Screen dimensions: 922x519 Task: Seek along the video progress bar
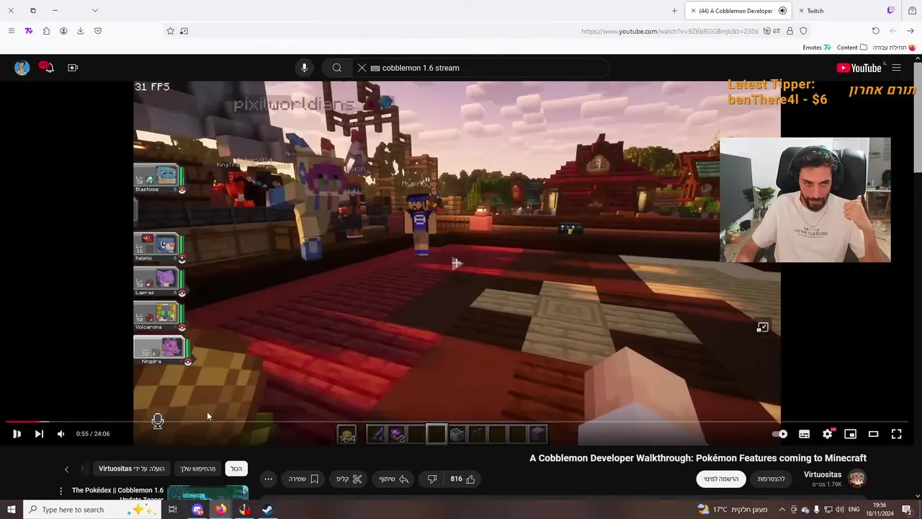click(x=455, y=422)
